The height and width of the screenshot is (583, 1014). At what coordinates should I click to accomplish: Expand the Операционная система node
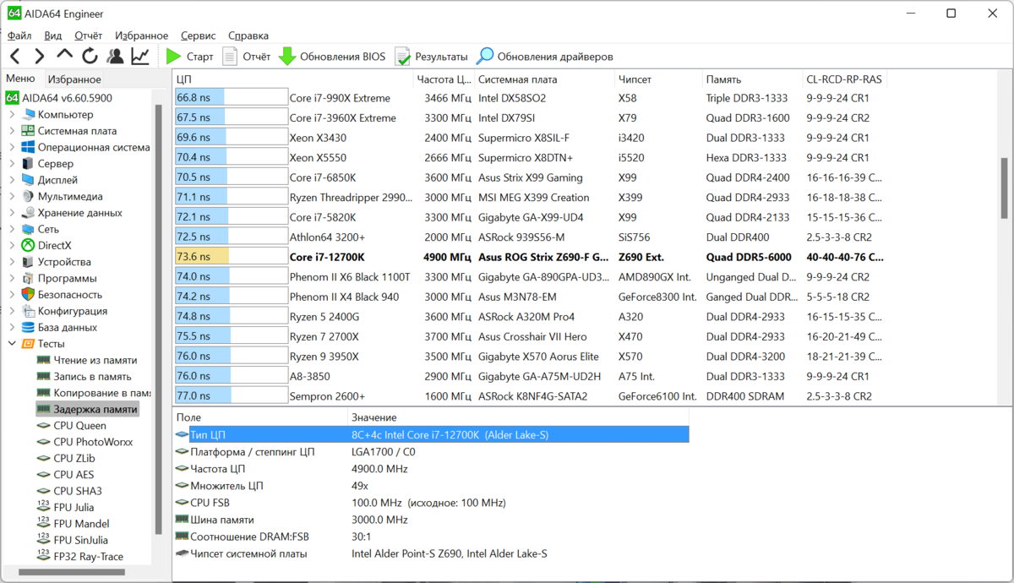click(x=12, y=147)
